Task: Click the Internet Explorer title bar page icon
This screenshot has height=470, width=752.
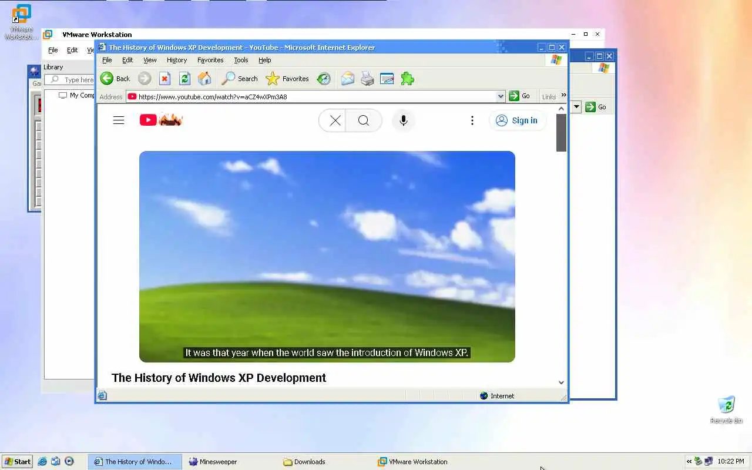Action: click(102, 48)
